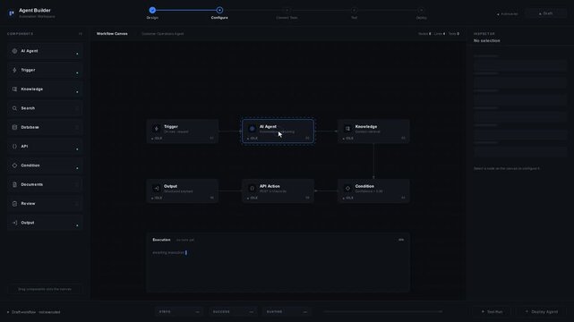Click the Search component label in sidebar
Screen dimensions: 574x322
(28, 108)
